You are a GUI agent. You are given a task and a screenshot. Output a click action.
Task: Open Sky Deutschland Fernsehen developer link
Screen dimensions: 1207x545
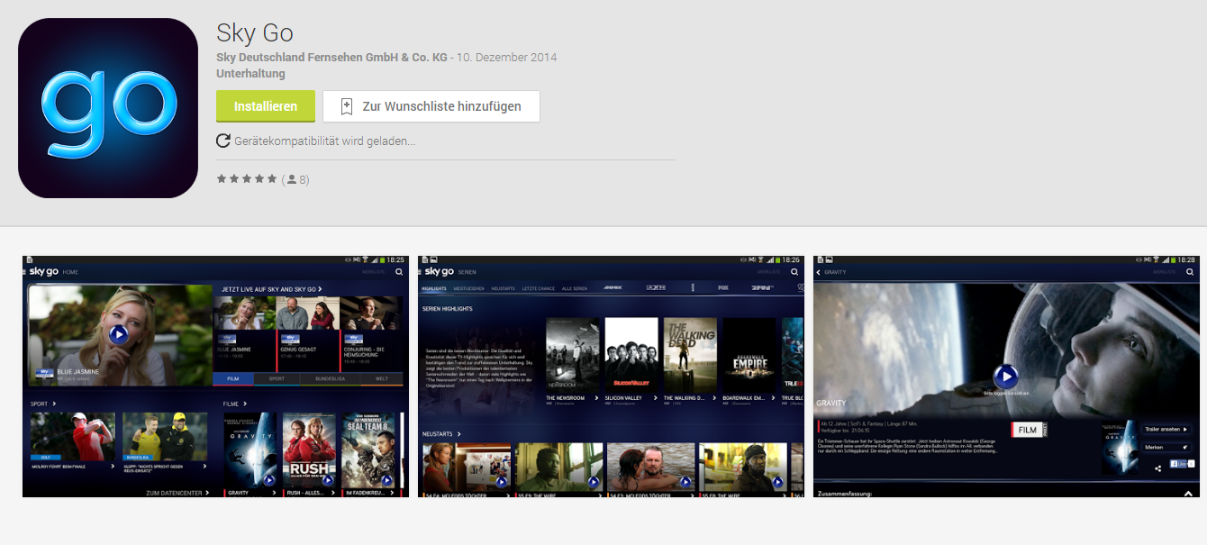[331, 58]
